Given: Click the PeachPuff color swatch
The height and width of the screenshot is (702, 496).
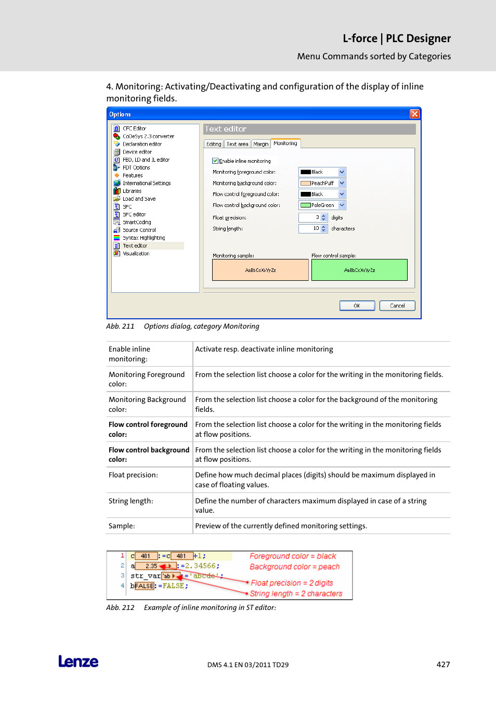Looking at the screenshot, I should pyautogui.click(x=306, y=183).
